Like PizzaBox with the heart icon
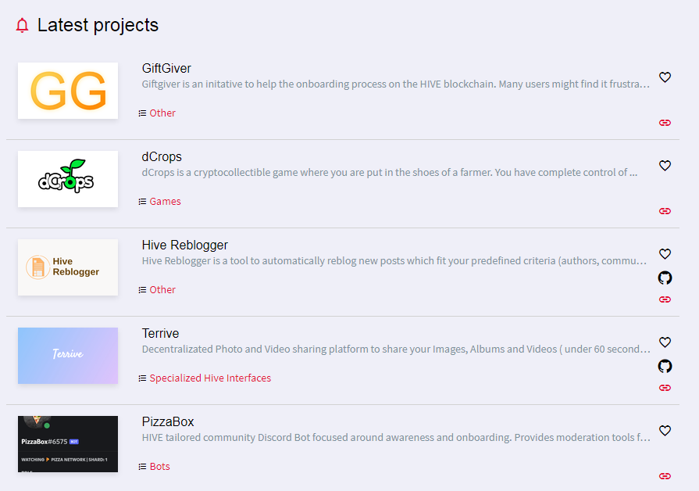The width and height of the screenshot is (699, 491). coord(665,431)
